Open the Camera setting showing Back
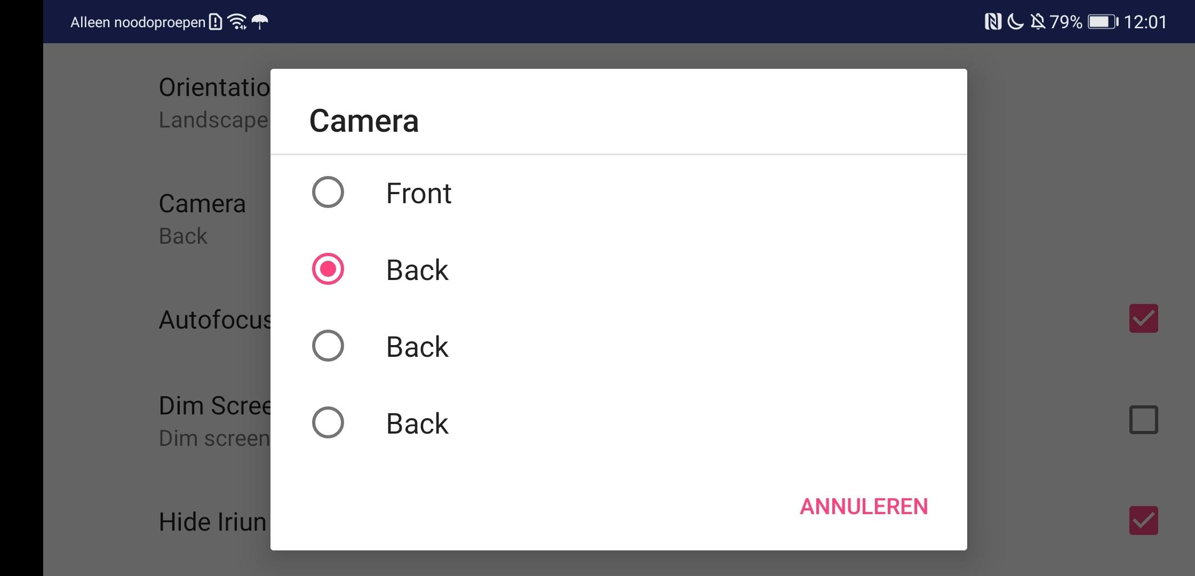This screenshot has width=1195, height=576. 202,219
